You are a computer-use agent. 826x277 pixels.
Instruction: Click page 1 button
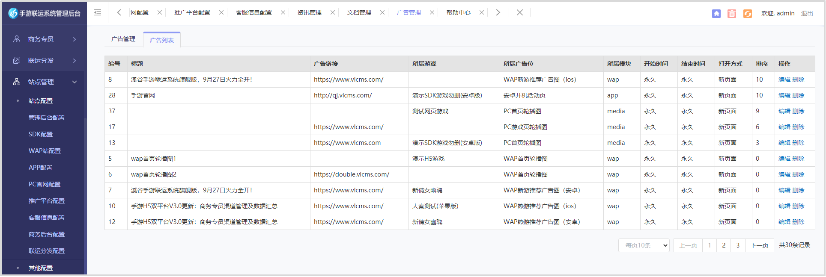click(x=710, y=245)
